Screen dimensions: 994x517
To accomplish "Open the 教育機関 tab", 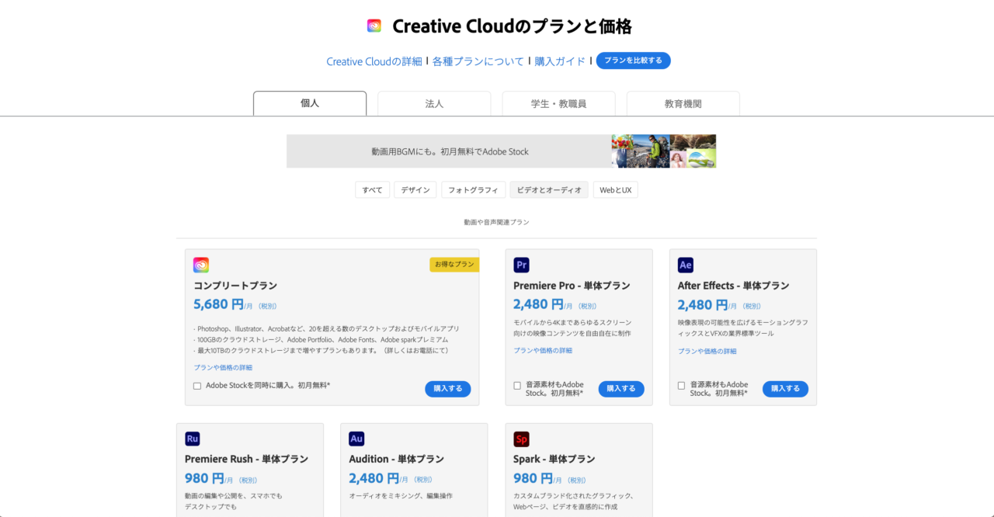I will click(x=683, y=102).
